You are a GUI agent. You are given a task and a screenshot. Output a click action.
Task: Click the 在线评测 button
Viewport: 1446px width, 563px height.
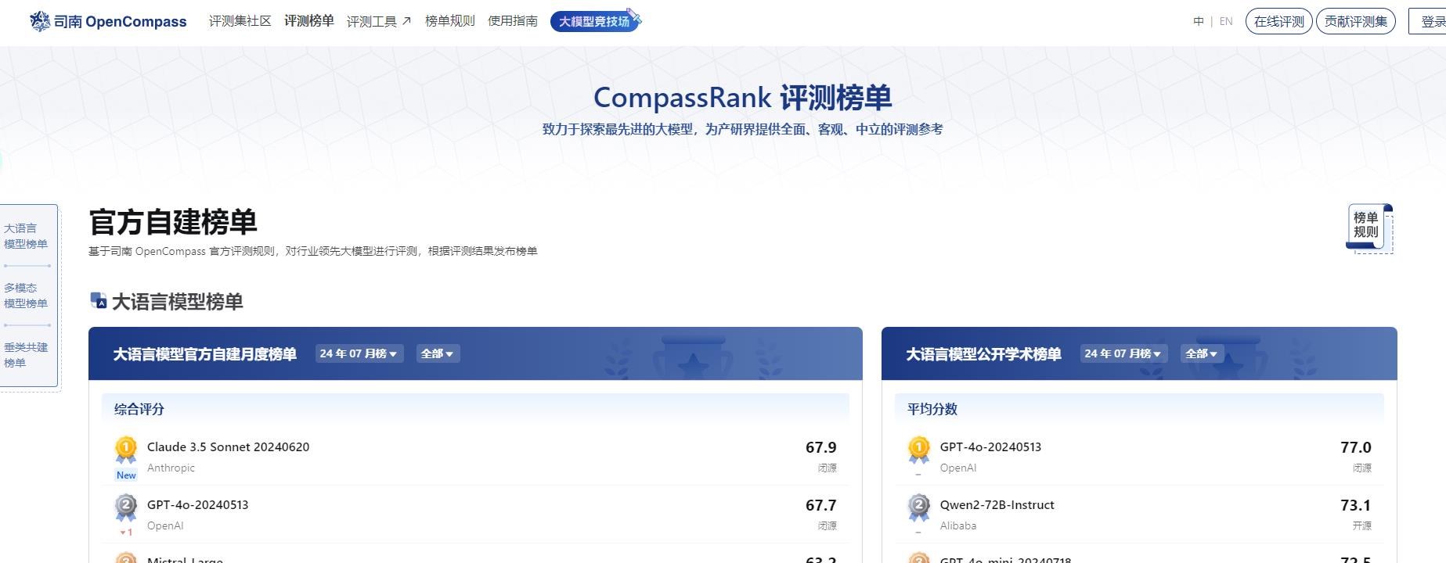(x=1278, y=21)
